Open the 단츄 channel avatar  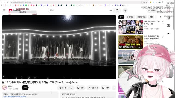(4, 88)
